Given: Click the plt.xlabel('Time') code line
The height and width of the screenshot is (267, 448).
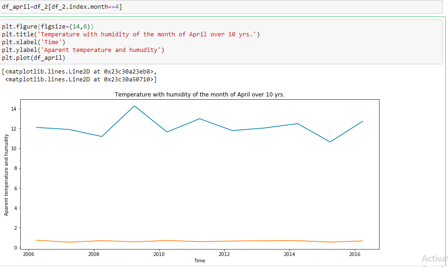Looking at the screenshot, I should (34, 42).
